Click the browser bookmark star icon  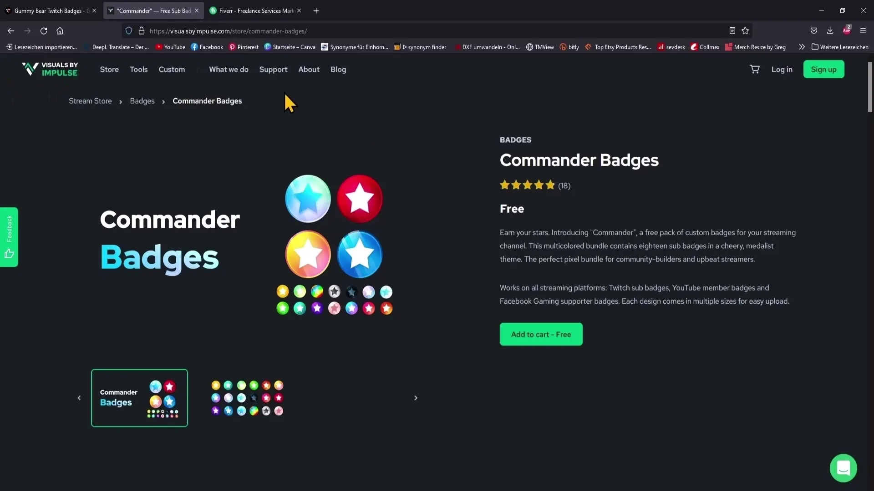[746, 30]
